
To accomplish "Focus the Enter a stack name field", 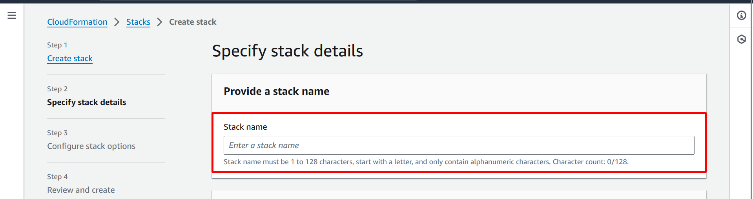I will click(459, 145).
